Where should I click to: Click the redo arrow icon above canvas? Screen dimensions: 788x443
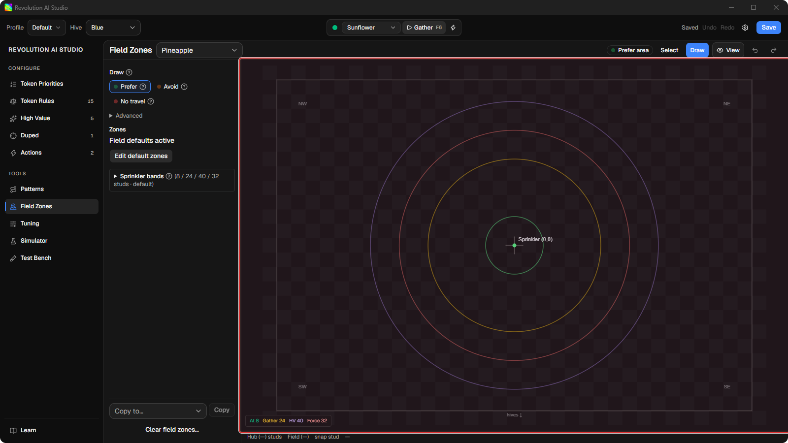(774, 50)
